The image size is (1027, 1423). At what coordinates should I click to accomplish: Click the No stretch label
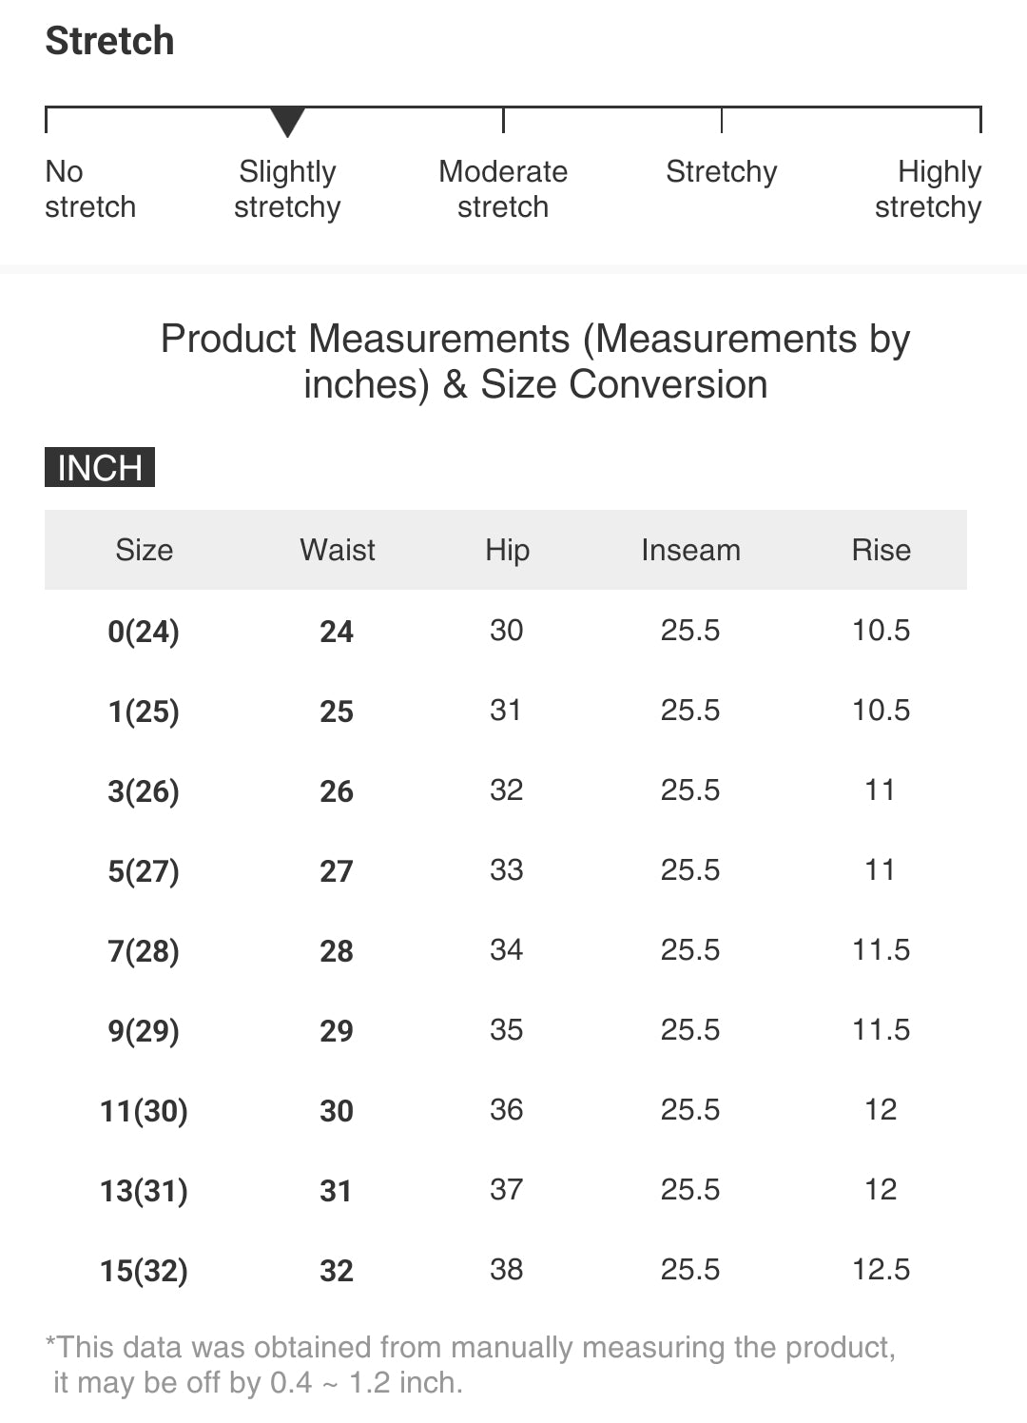[x=90, y=189]
